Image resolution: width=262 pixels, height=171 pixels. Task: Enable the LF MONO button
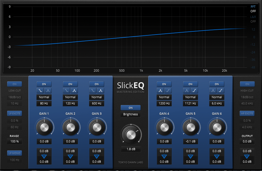click(x=15, y=153)
